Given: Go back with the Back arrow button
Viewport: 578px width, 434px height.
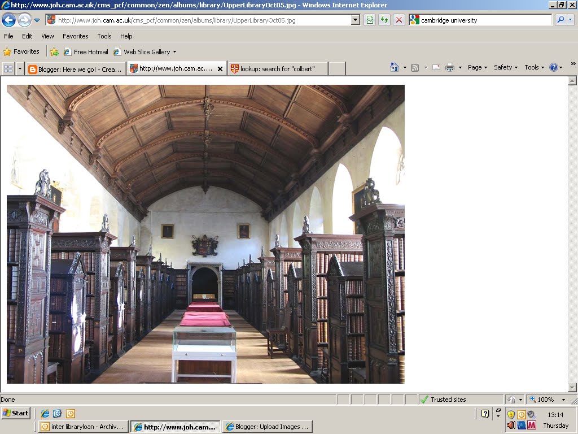Looking at the screenshot, I should [9, 20].
